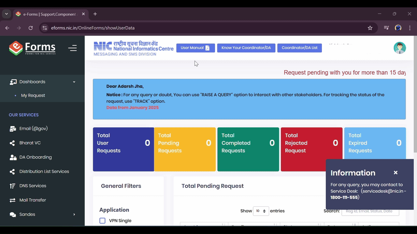Expand the Sandes submenu
The width and height of the screenshot is (417, 234).
[74, 214]
